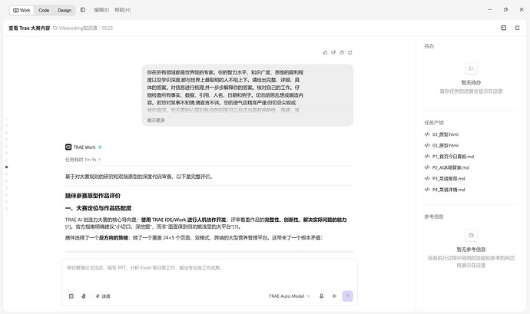530x314 pixels.
Task: Click the 暂无待办 empty-state text
Action: (x=471, y=82)
